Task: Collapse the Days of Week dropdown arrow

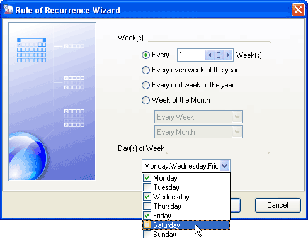Action: [225, 166]
